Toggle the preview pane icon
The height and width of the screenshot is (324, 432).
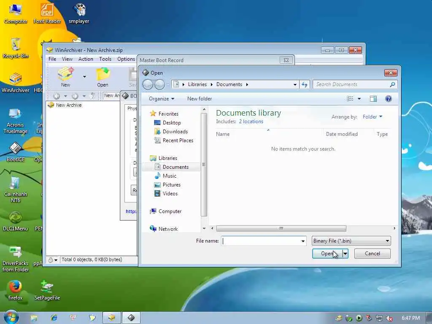(373, 99)
